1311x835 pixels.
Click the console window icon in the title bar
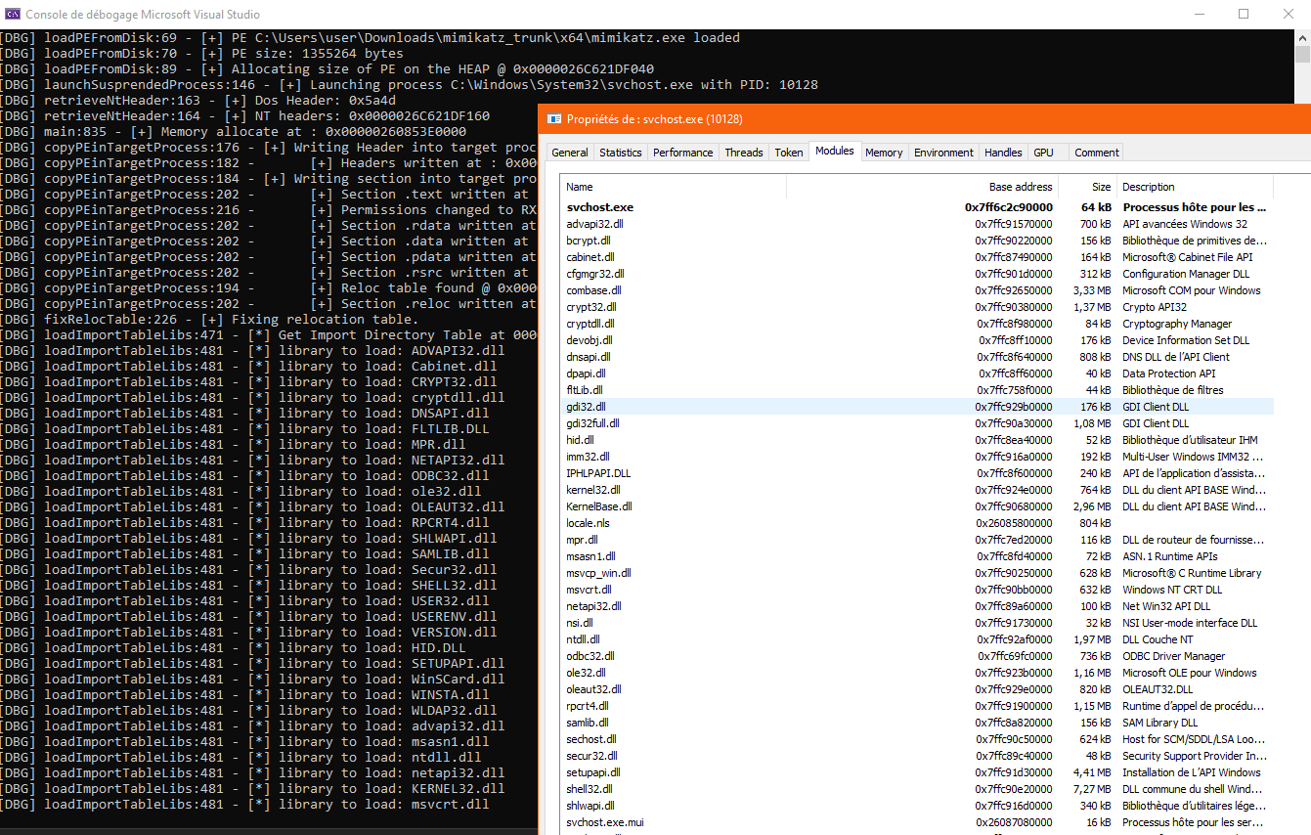point(11,14)
